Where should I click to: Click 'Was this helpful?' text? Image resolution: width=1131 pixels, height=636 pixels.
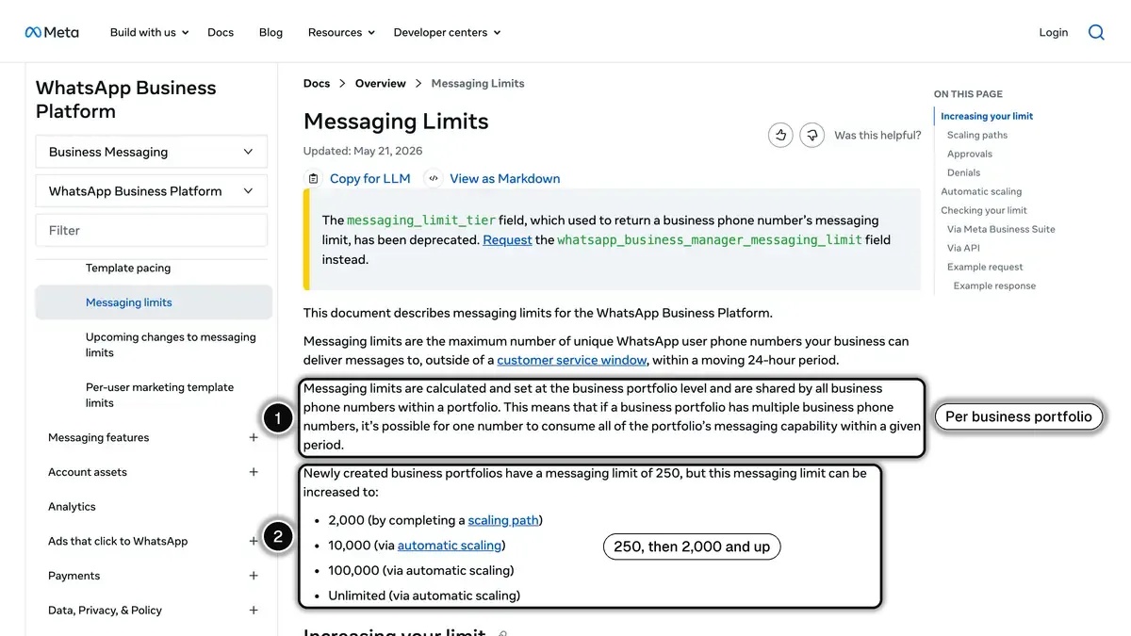877,136
